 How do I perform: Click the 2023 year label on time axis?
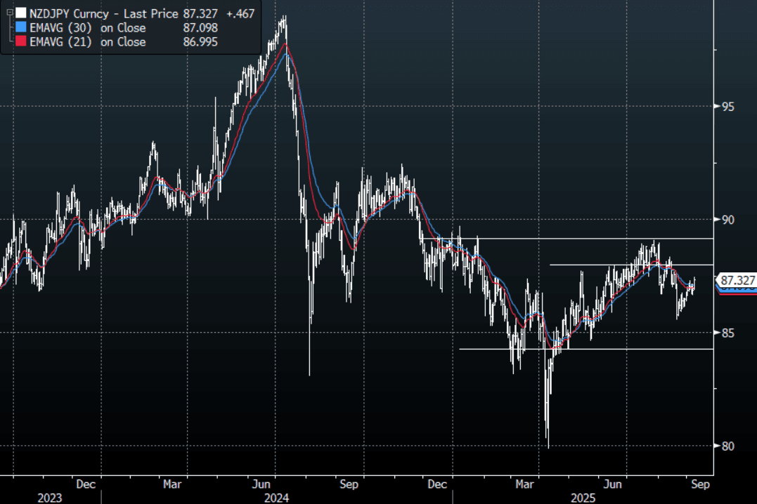pos(49,498)
